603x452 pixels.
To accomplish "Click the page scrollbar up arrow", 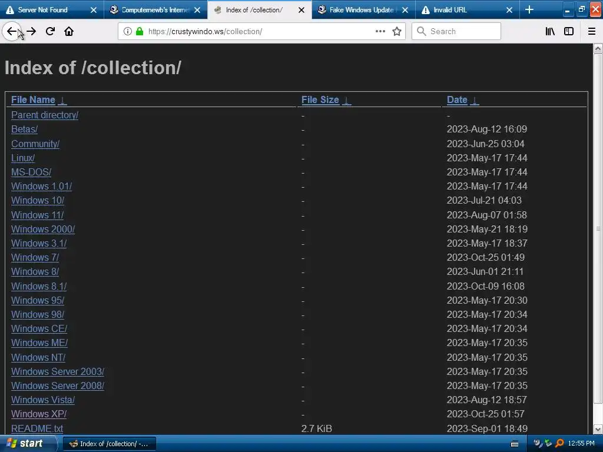I will click(x=598, y=48).
